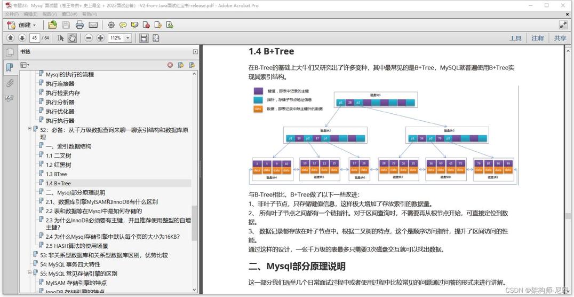This screenshot has height=297, width=574.
Task: Go to previous page with up arrow
Action: tap(11, 38)
